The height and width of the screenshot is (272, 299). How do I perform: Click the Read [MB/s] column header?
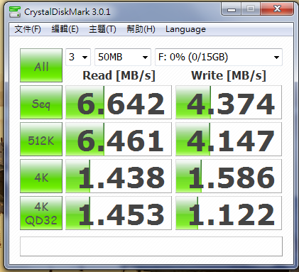click(x=119, y=76)
